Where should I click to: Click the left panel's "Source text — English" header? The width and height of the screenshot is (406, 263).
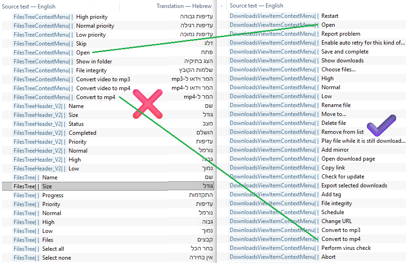29,7
